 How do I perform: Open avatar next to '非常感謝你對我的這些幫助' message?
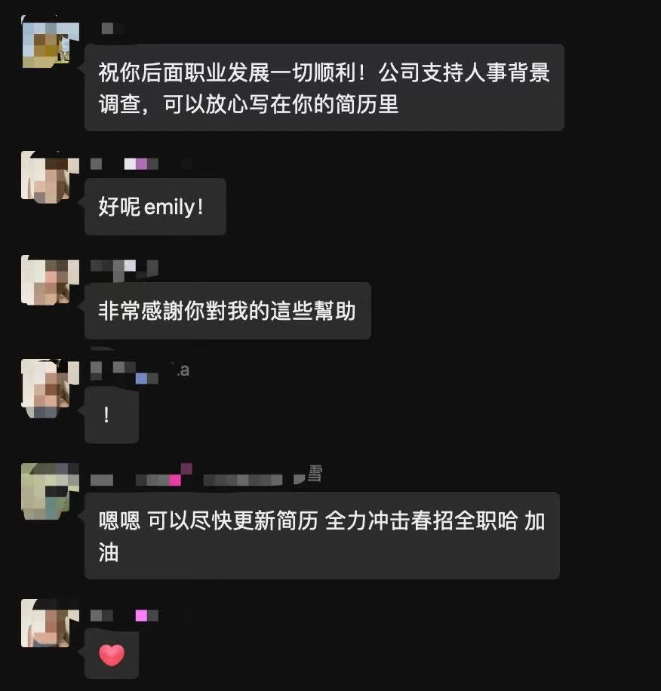tap(51, 281)
